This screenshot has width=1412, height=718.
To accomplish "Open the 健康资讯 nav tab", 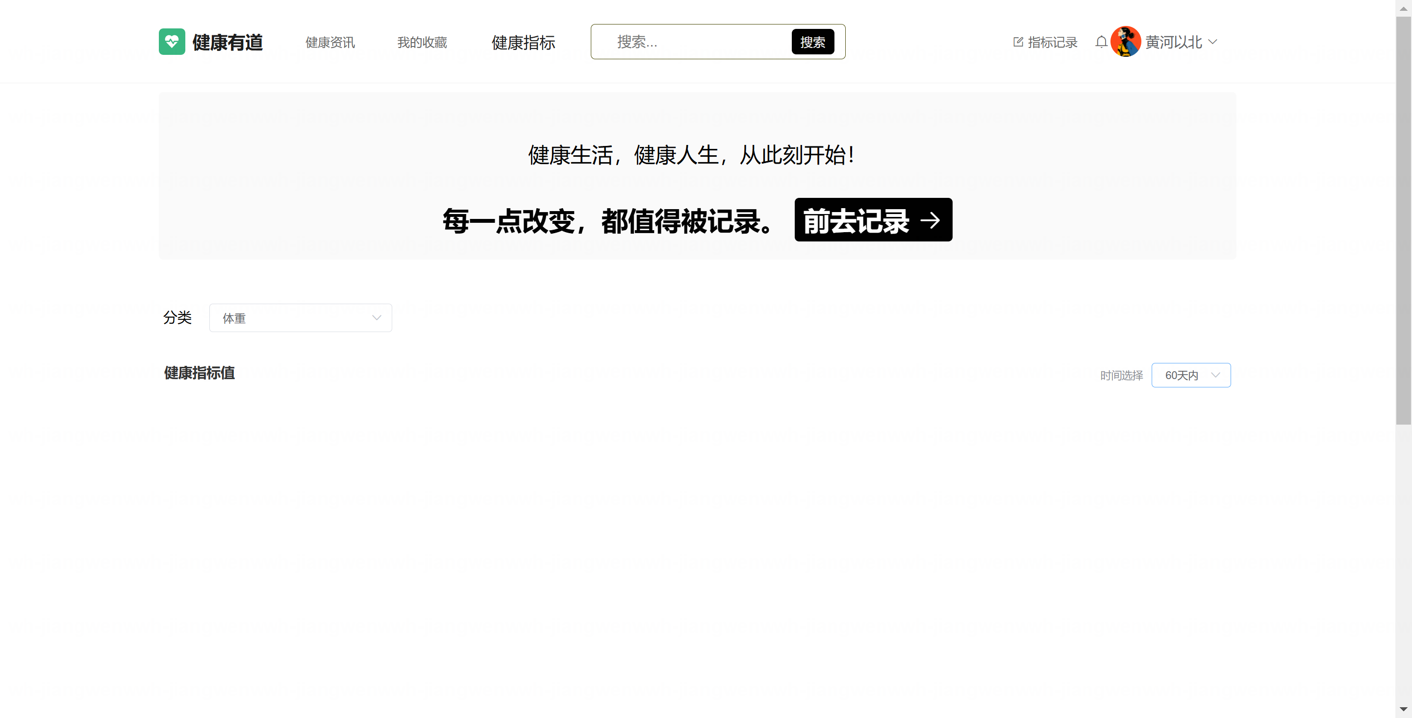I will (330, 42).
